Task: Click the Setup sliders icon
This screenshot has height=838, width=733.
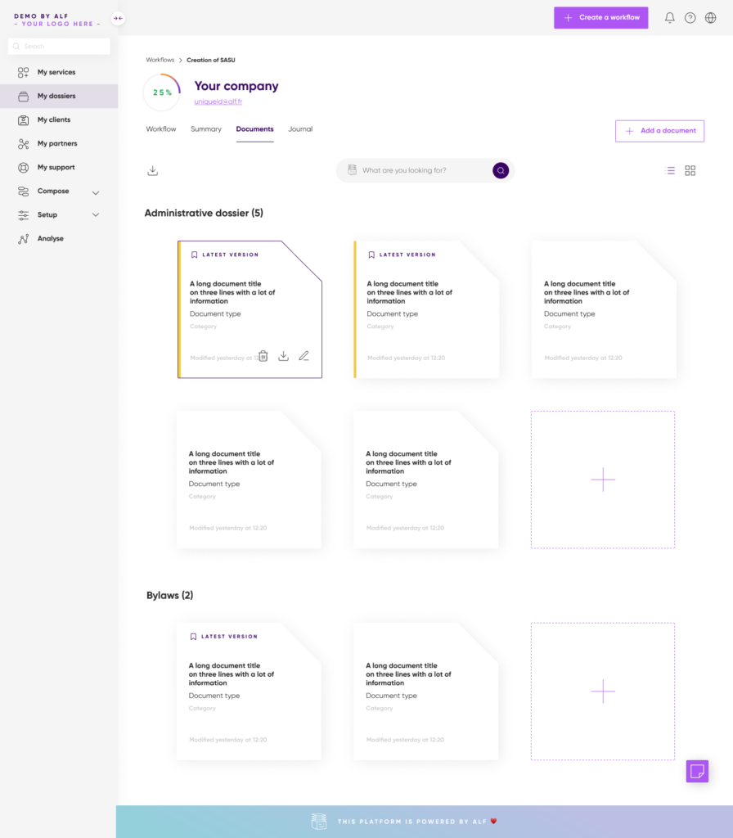Action: (23, 215)
